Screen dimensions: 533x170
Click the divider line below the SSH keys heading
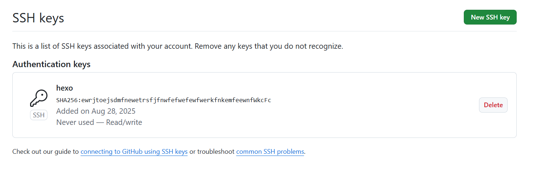pos(265,31)
